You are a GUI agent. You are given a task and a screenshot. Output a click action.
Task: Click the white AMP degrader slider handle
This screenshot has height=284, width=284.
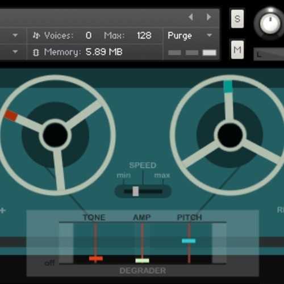pyautogui.click(x=142, y=261)
